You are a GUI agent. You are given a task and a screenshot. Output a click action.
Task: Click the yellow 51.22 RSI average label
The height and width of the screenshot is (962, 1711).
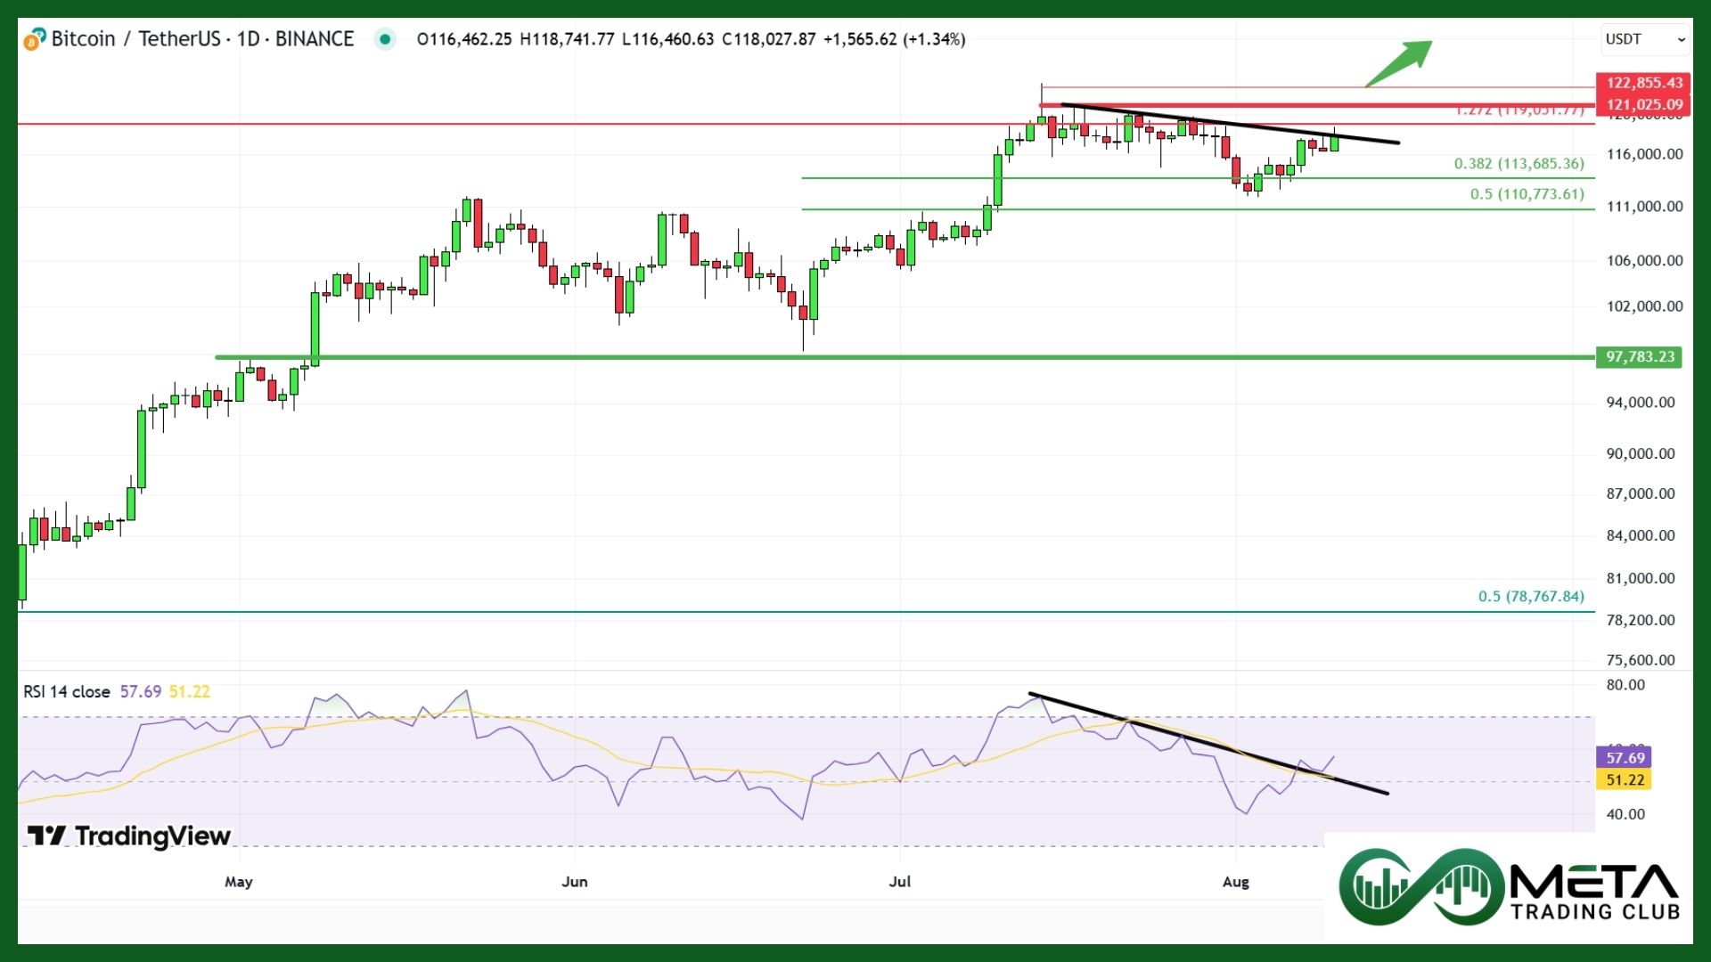(x=1625, y=780)
